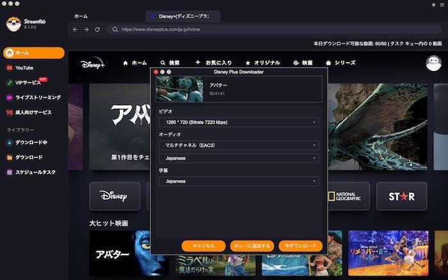Image resolution: width=448 pixels, height=280 pixels.
Task: Open the audio language dropdown
Action: coord(239,158)
